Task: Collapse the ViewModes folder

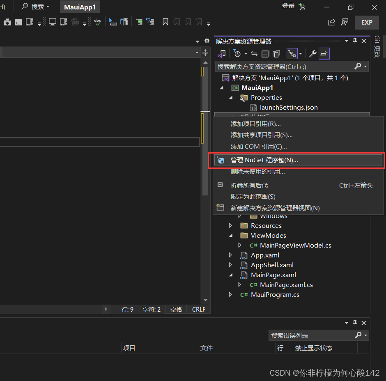Action: point(231,235)
